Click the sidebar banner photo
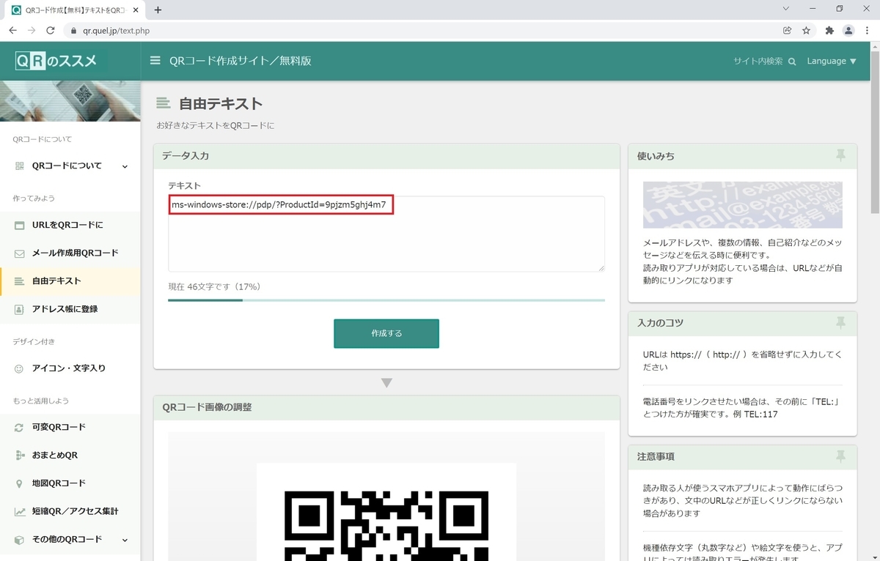Viewport: 880px width, 561px height. (x=70, y=101)
